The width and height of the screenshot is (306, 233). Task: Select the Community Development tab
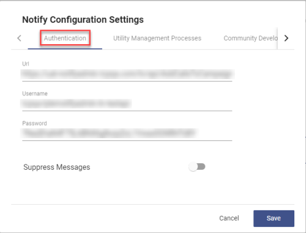pos(250,38)
